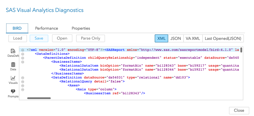Select Last Opened(JSON) view
This screenshot has width=254, height=116.
click(223, 38)
